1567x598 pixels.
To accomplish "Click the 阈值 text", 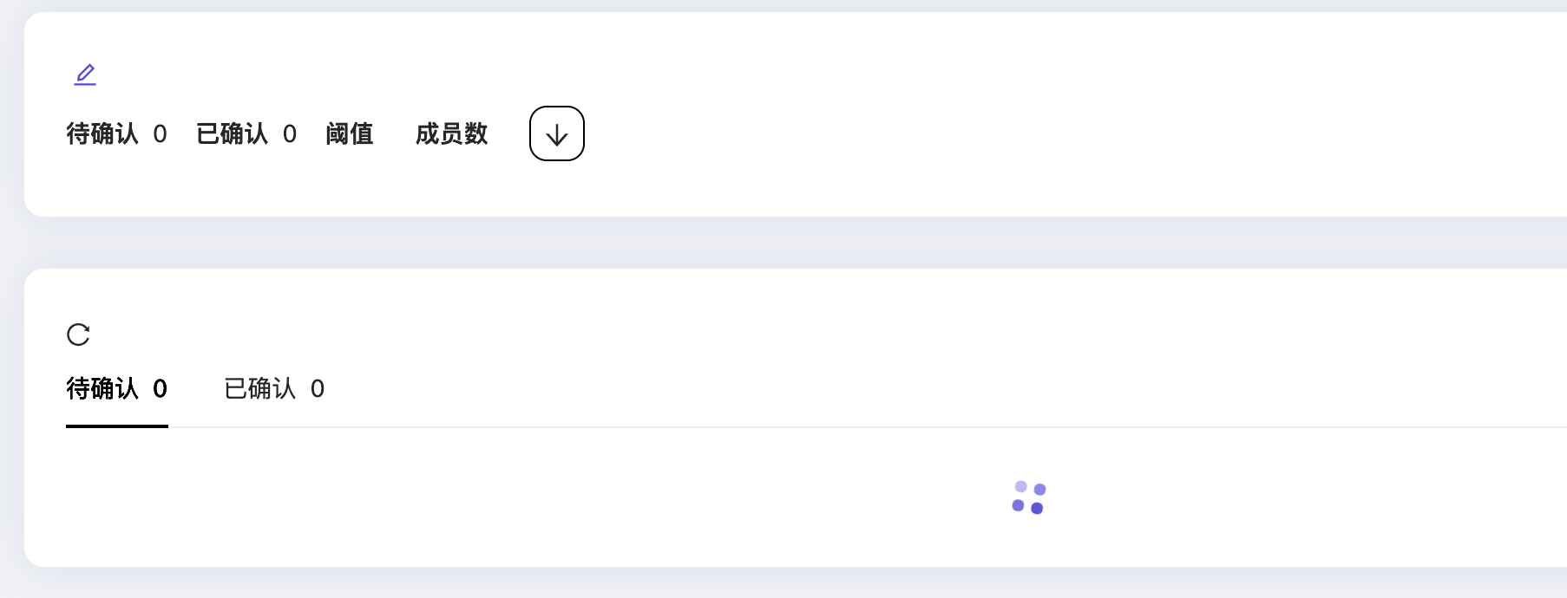I will click(x=350, y=134).
